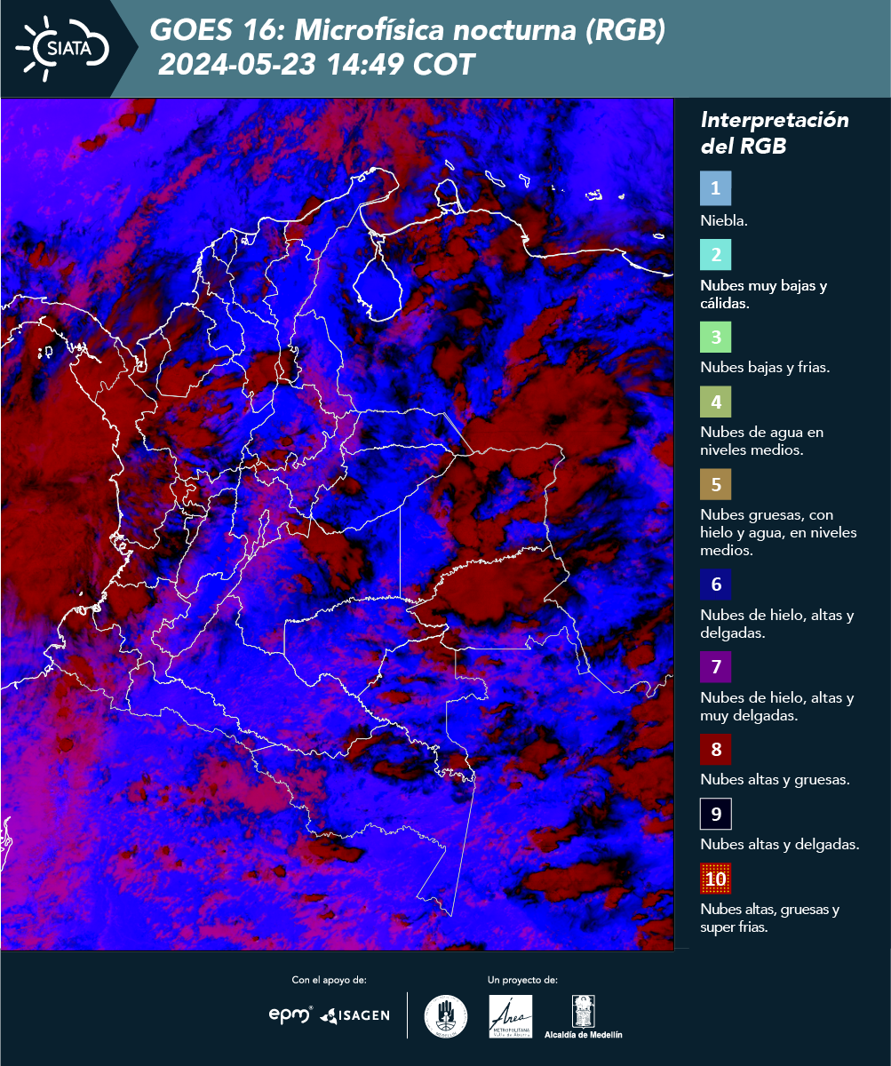Select legend swatch 1 for Niebla

pyautogui.click(x=716, y=188)
